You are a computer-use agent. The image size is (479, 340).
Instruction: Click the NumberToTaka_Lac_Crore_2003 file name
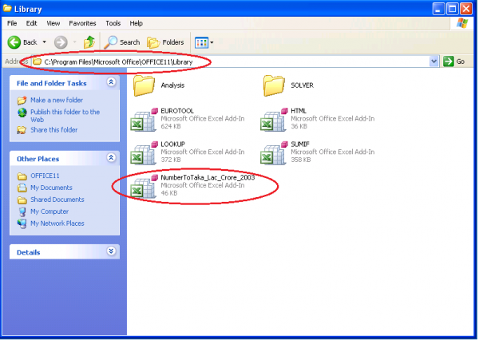pos(208,177)
